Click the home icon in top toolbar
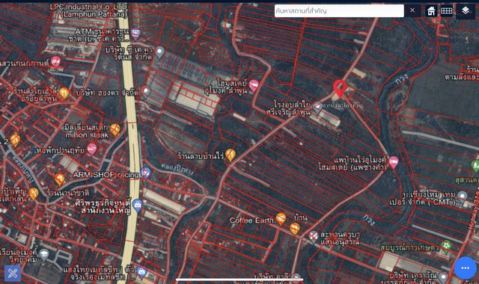Image resolution: width=479 pixels, height=284 pixels. click(431, 11)
